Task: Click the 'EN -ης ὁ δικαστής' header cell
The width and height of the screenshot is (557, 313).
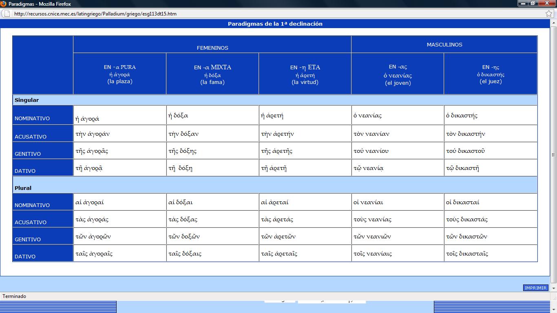Action: pyautogui.click(x=491, y=74)
